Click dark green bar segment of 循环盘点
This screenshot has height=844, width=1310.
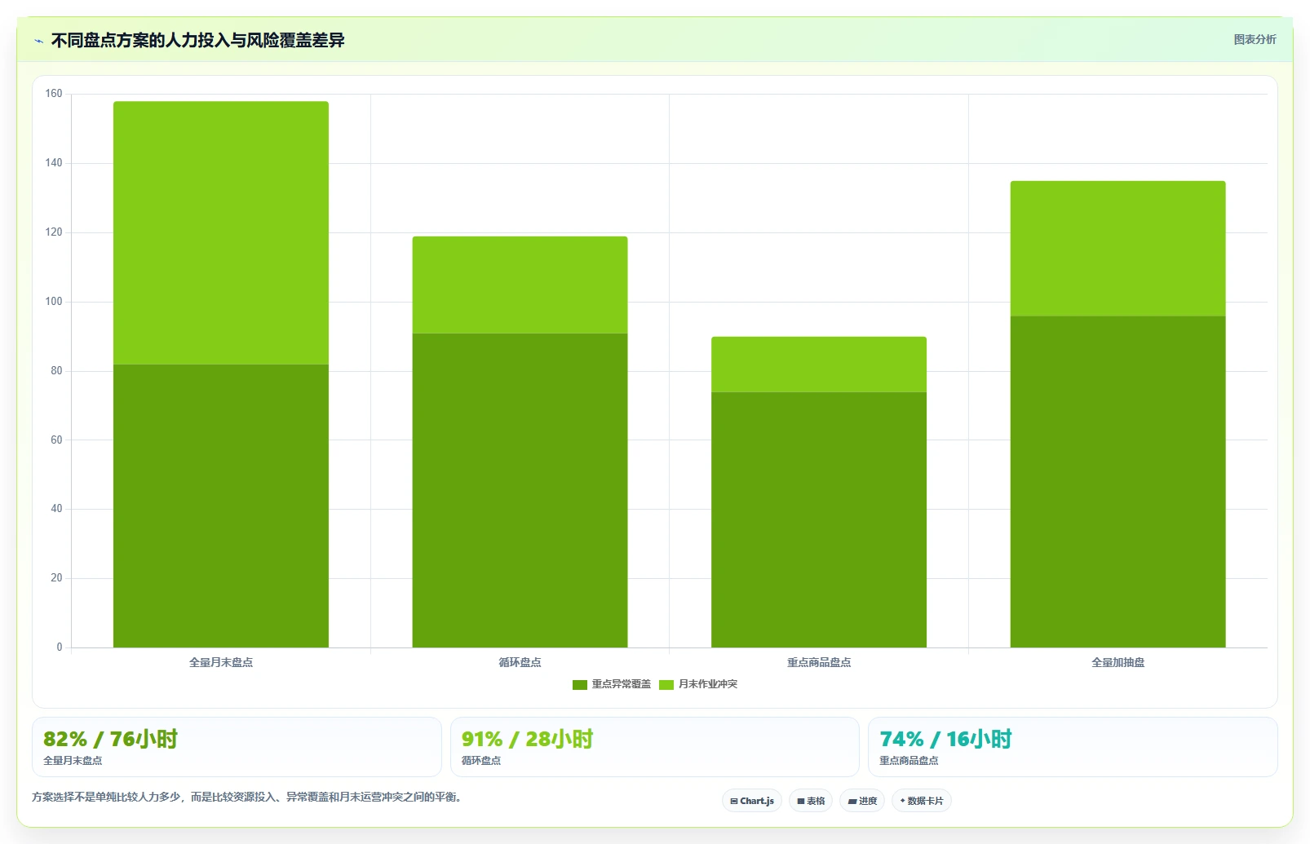[520, 490]
